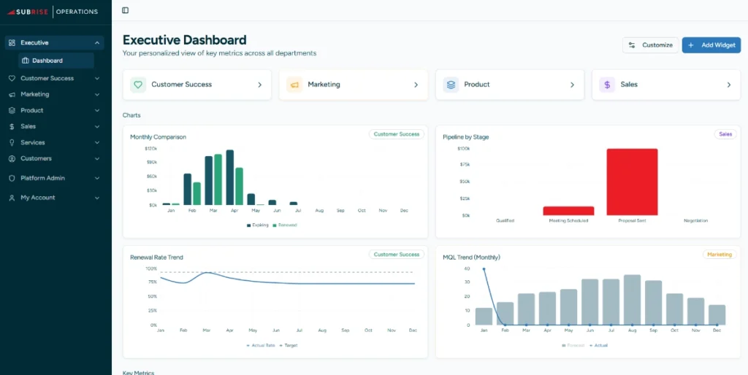Viewport: 748px width, 375px height.
Task: Open the Marketing department card
Action: (x=354, y=85)
